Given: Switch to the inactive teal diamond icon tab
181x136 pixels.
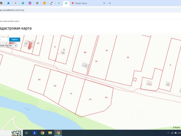Looking at the screenshot, I should coord(59,3).
